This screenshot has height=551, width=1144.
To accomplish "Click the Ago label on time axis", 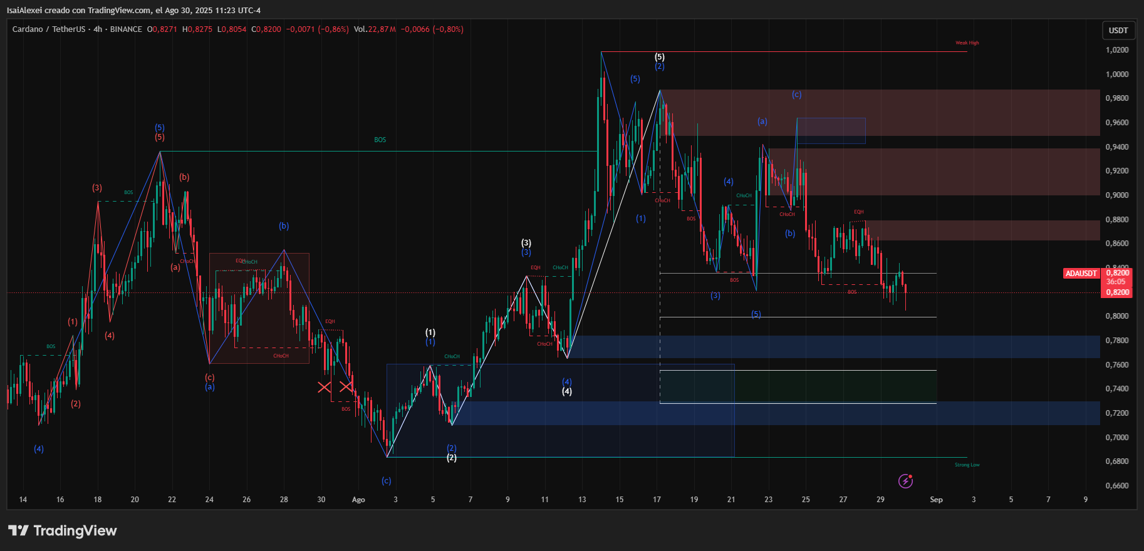I will tap(358, 500).
